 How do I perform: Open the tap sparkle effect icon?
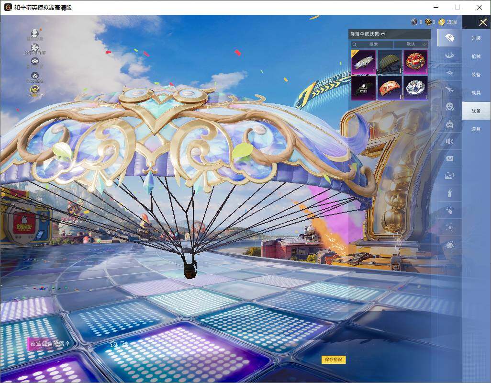point(449,210)
